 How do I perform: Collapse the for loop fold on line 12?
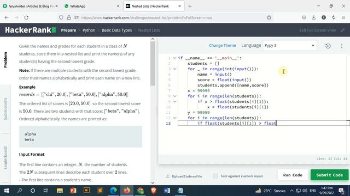tap(175, 118)
